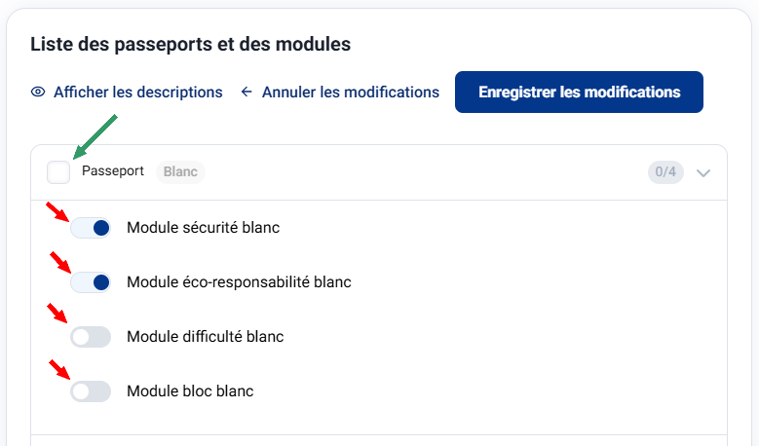Click the "Module sécurité blanc" label
This screenshot has width=759, height=446.
[203, 228]
